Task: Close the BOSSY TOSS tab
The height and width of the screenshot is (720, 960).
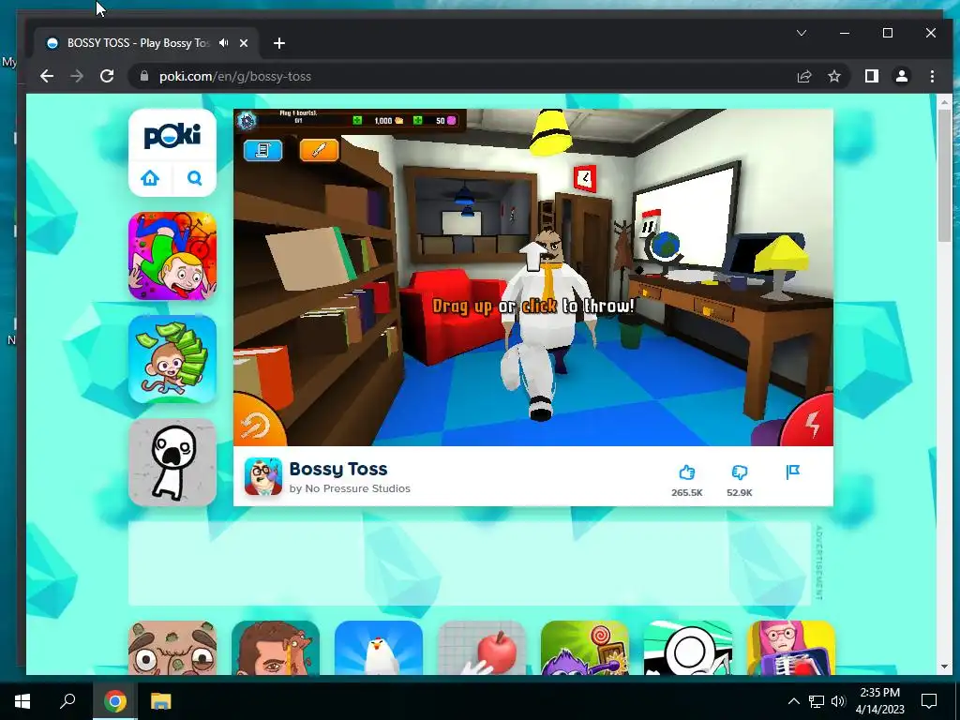Action: pyautogui.click(x=244, y=43)
